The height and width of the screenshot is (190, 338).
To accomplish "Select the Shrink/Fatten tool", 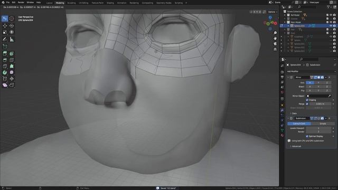I will tap(12, 79).
